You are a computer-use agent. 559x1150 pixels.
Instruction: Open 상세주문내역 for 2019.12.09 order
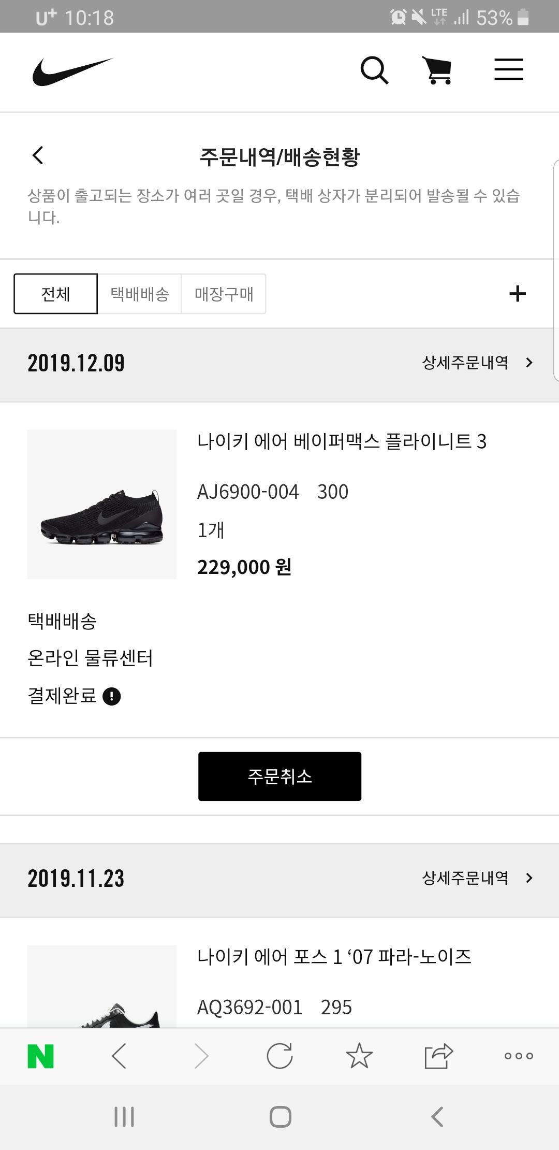[x=477, y=363]
